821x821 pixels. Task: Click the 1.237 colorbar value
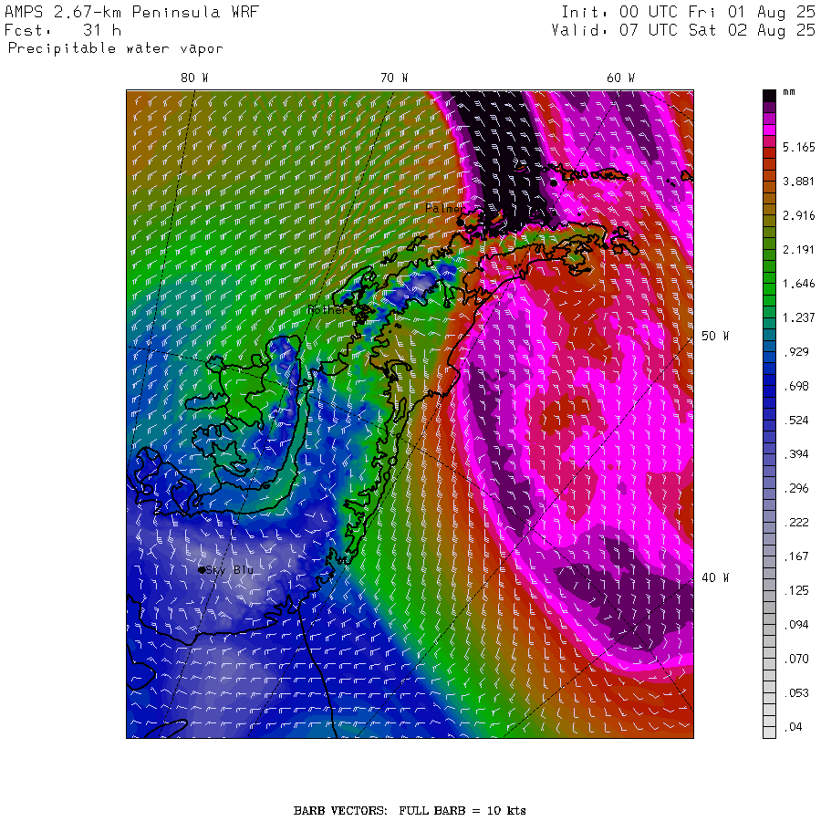point(798,317)
